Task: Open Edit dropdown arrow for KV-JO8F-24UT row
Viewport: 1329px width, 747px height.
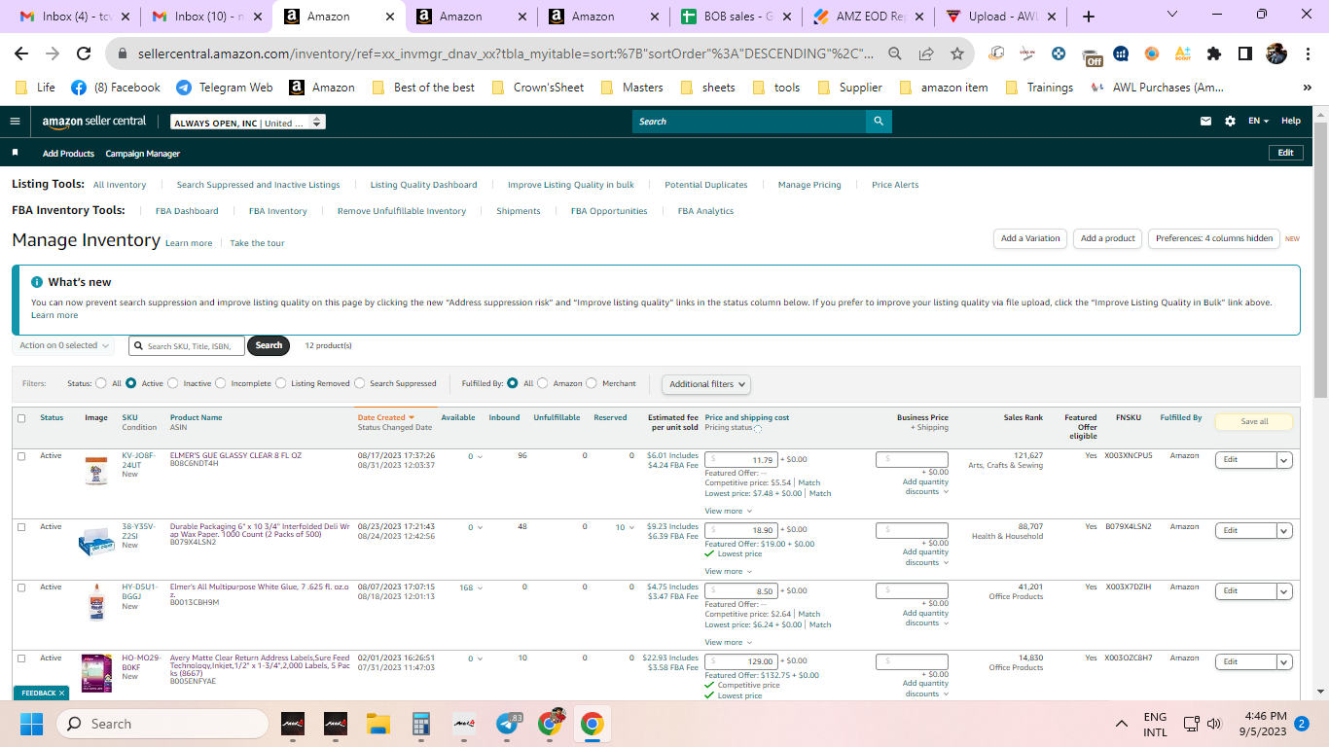Action: click(1284, 460)
